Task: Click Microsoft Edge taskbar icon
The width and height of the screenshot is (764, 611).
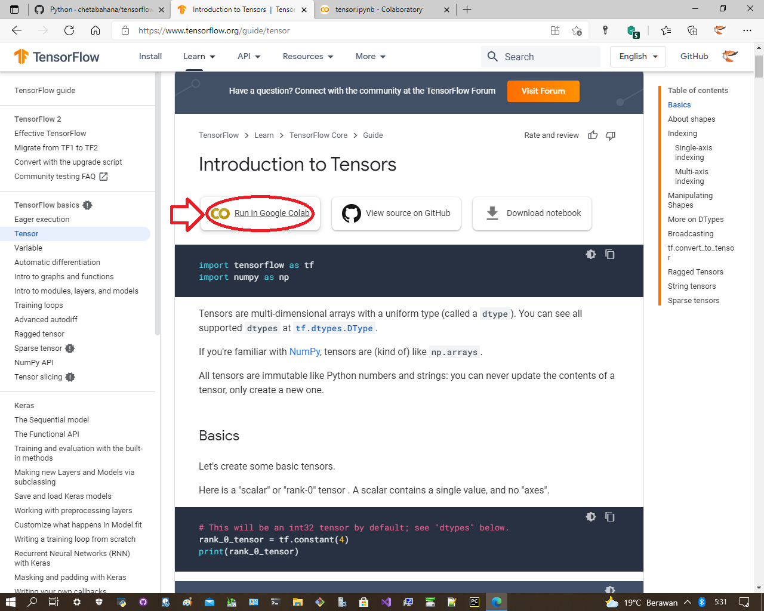Action: [x=497, y=602]
